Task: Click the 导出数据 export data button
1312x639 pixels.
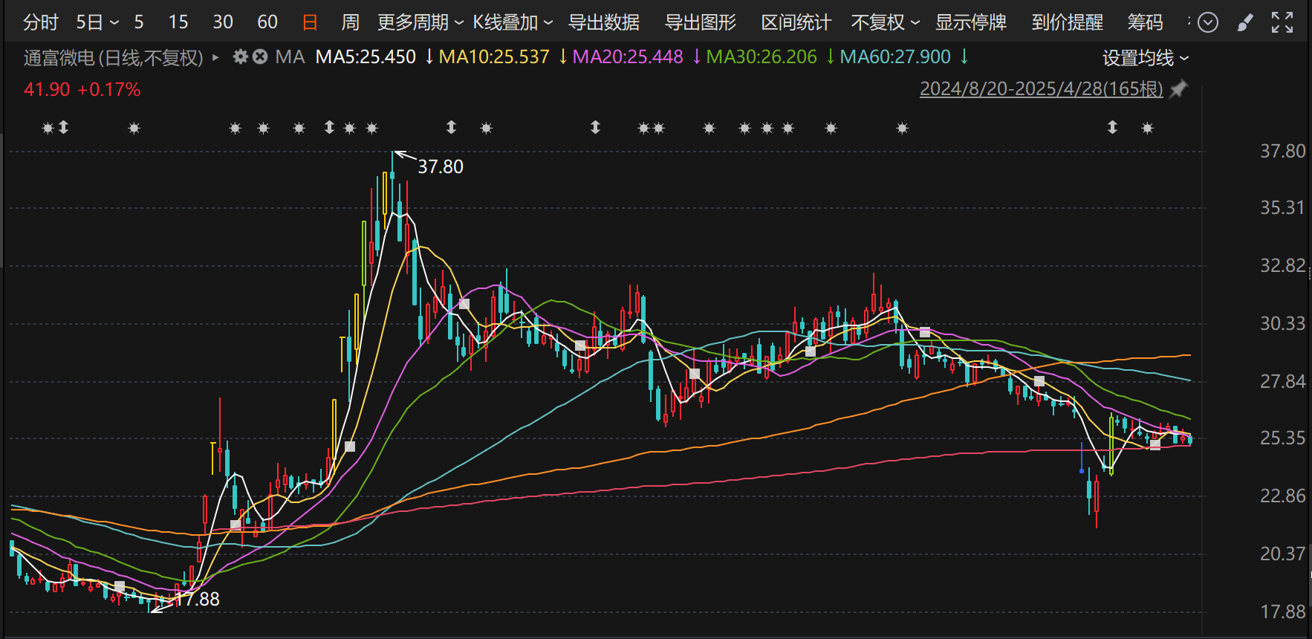Action: point(604,23)
